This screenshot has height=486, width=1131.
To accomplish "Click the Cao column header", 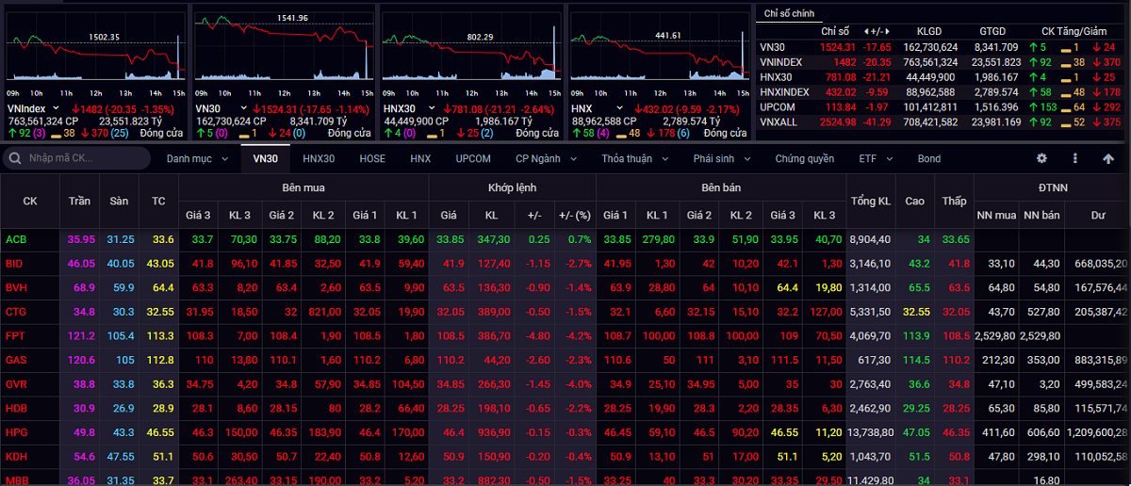I will (x=914, y=201).
